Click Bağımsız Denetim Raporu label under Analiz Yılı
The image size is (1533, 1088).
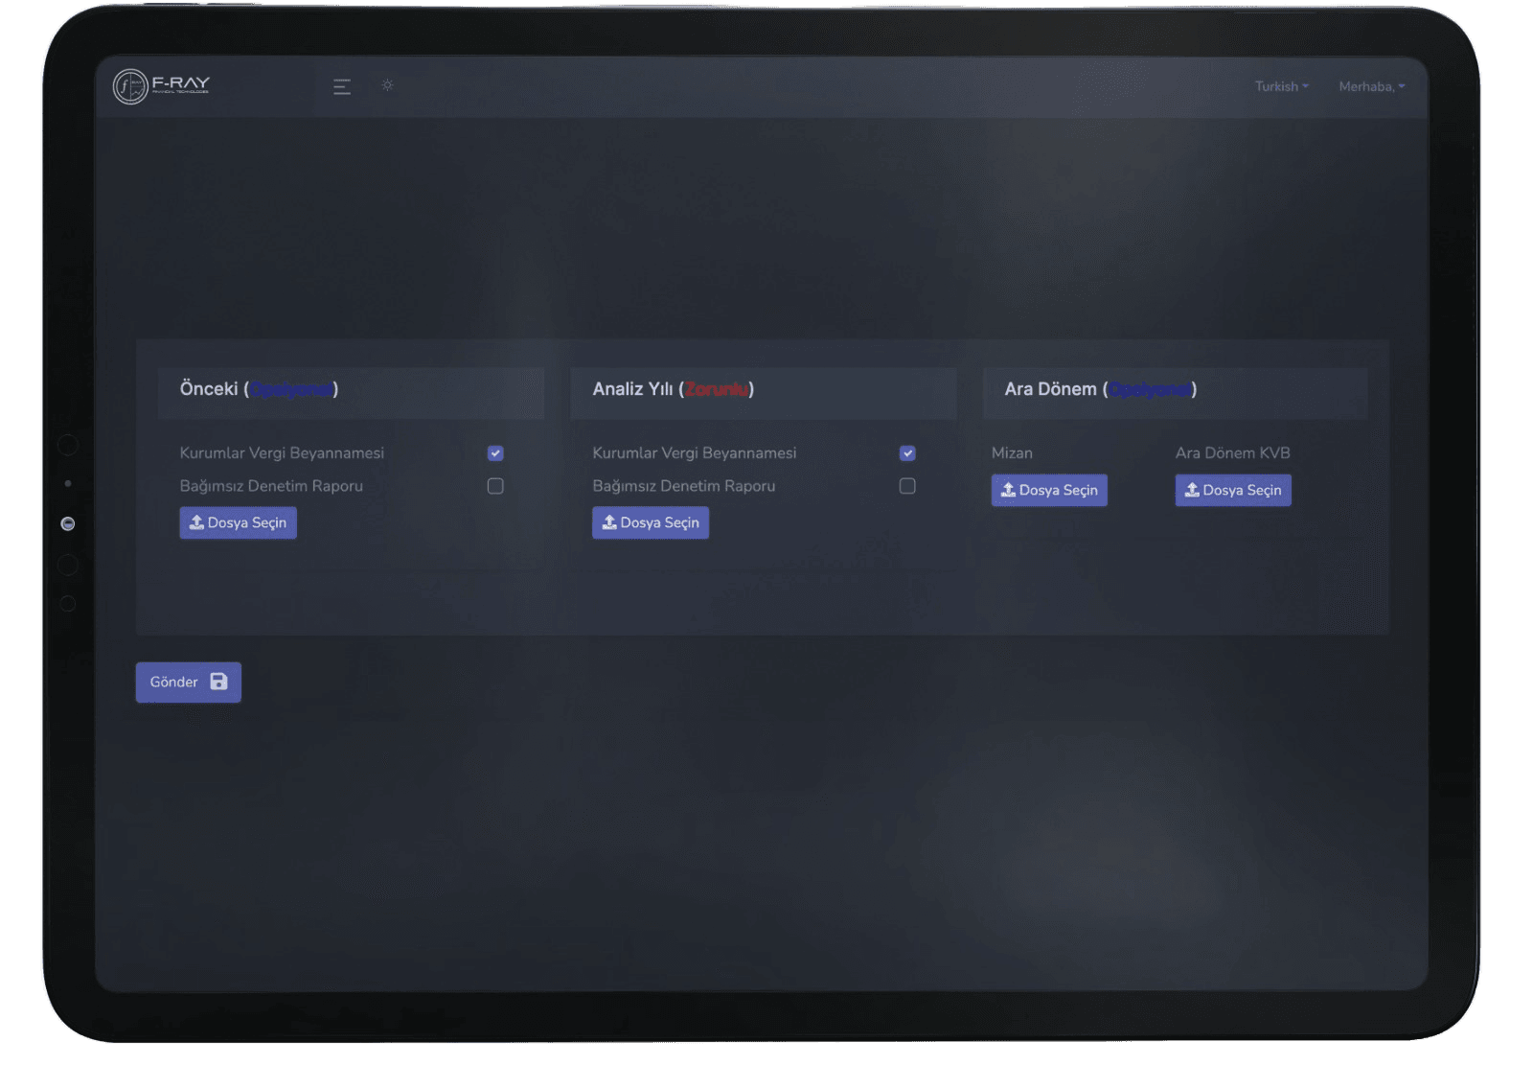click(684, 486)
